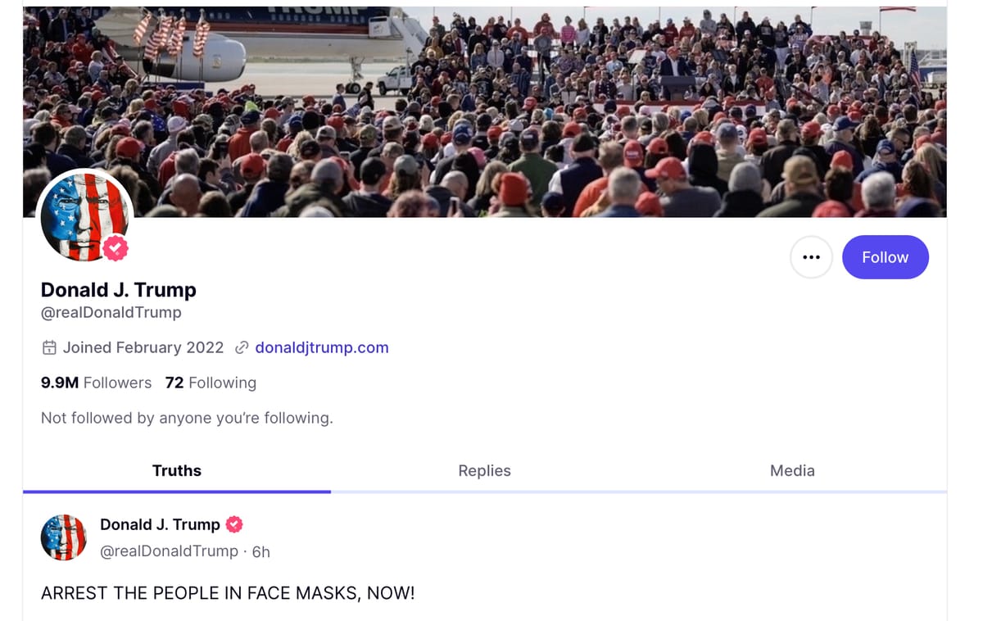Click the verified badge on profile avatar
The height and width of the screenshot is (621, 983).
116,247
